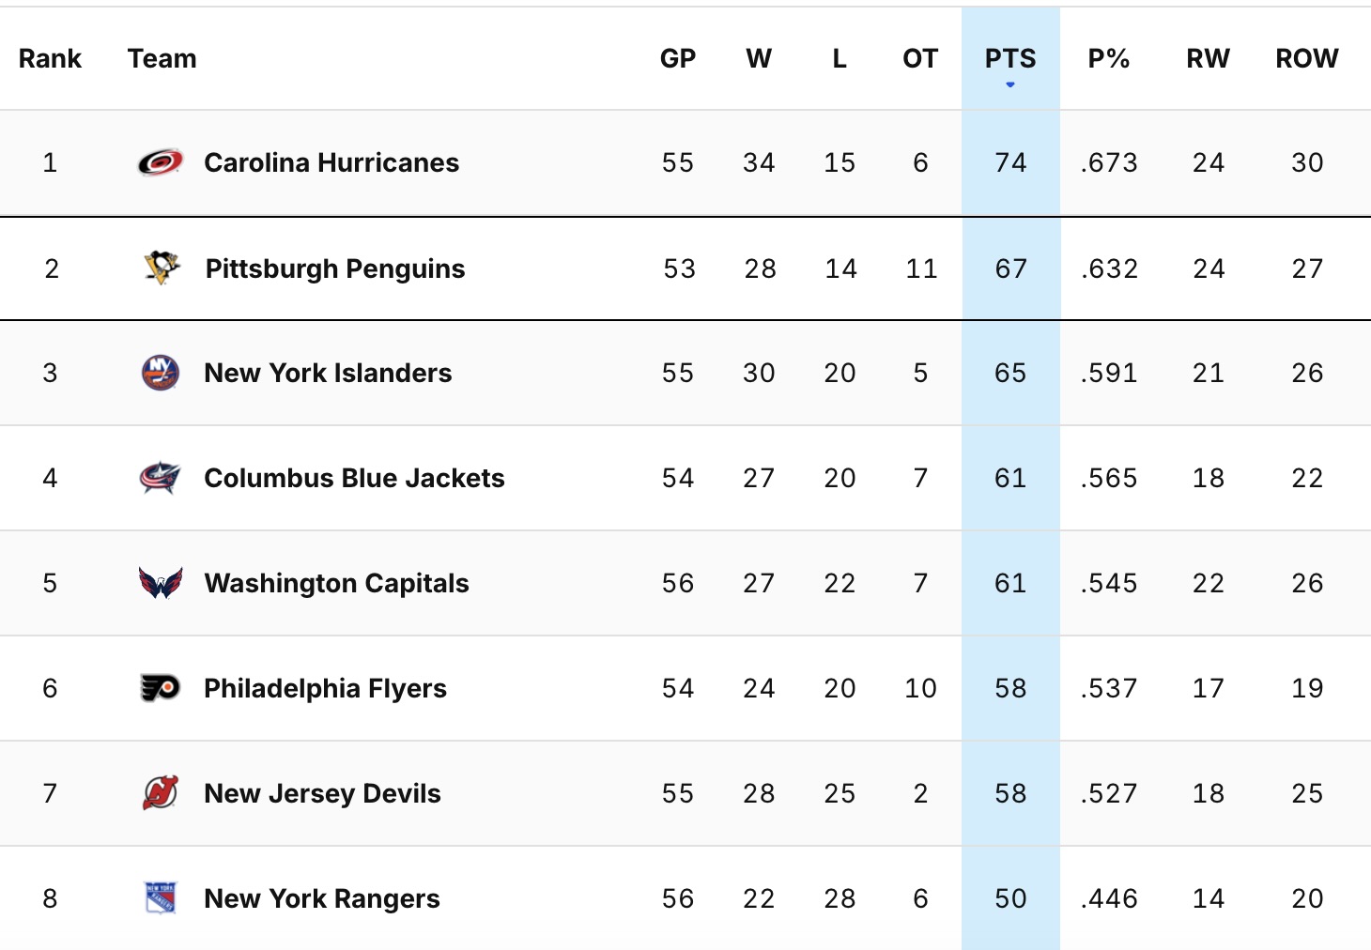Click the New York Islanders logo
This screenshot has height=950, width=1371.
(161, 373)
